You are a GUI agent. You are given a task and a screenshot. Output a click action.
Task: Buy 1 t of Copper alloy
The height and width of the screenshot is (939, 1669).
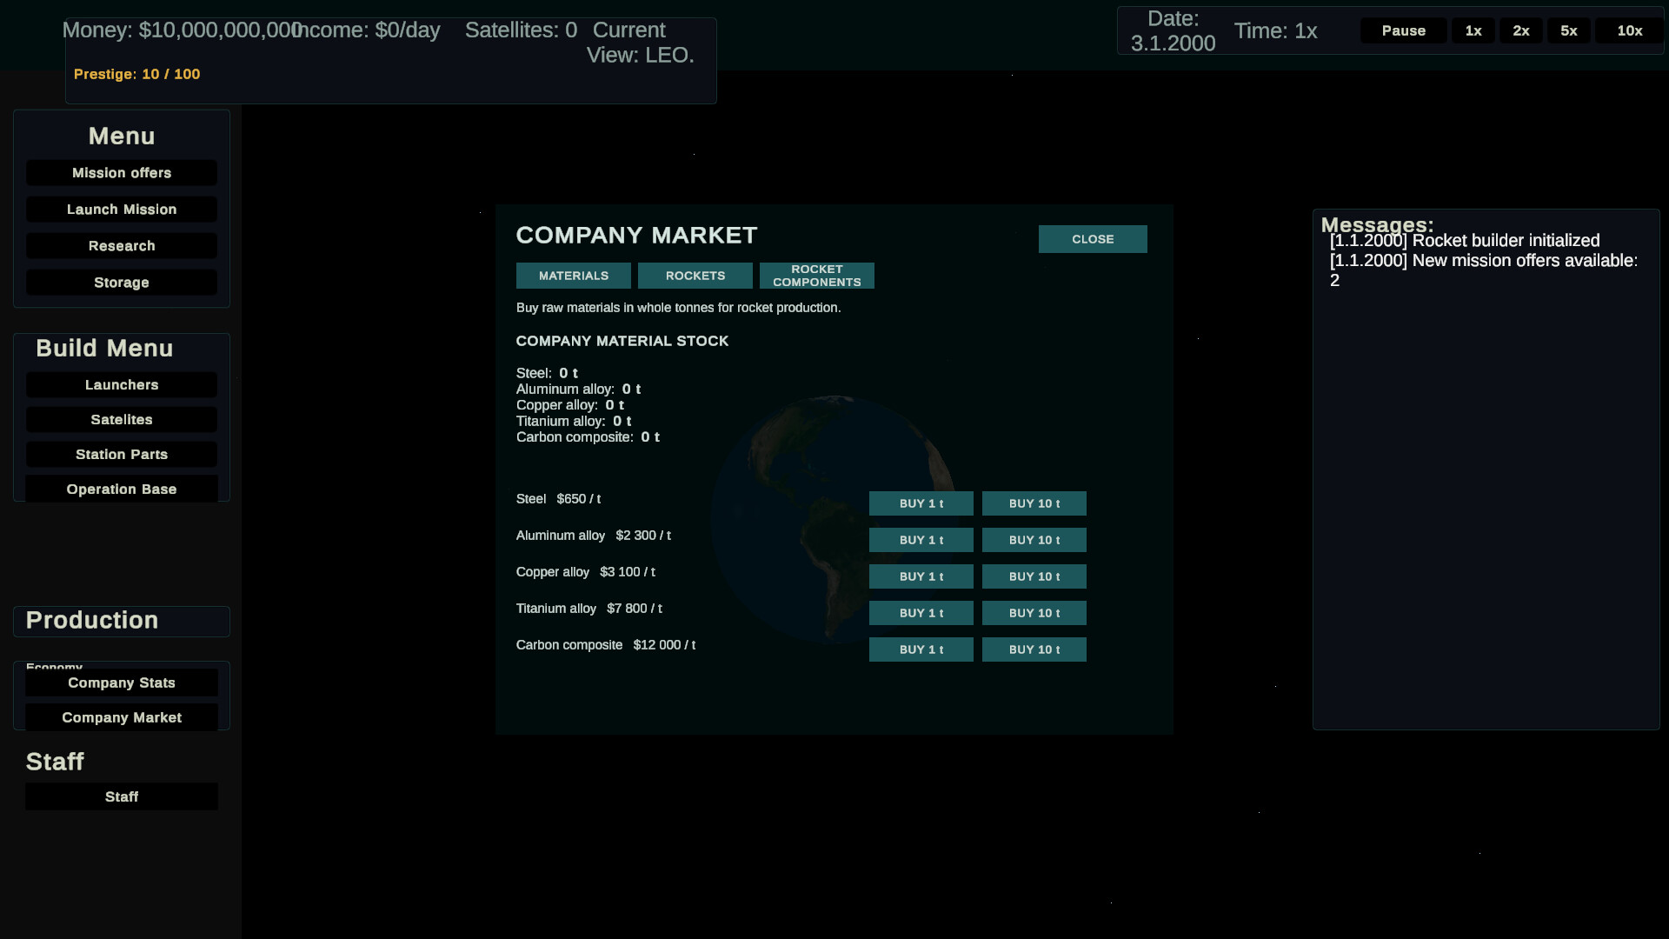coord(921,576)
